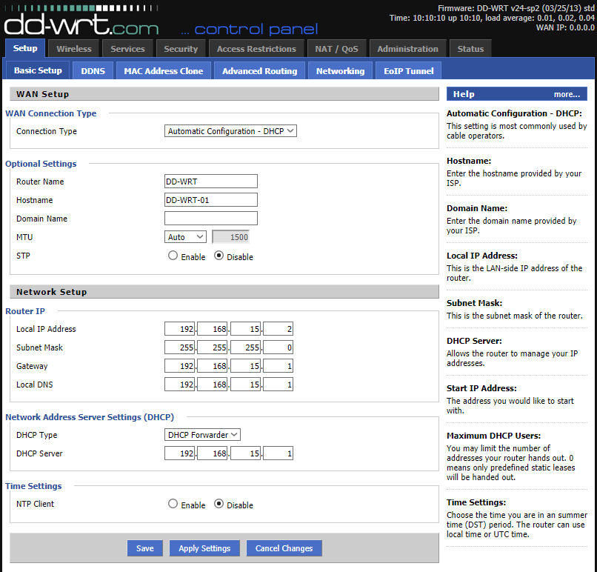Screen dimensions: 597x572
Task: Click the Router IP section label
Action: pyautogui.click(x=25, y=311)
